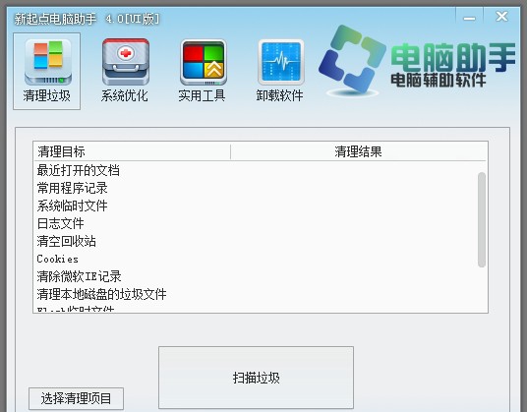The height and width of the screenshot is (412, 527).
Task: Select the Cookies row
Action: 256,259
